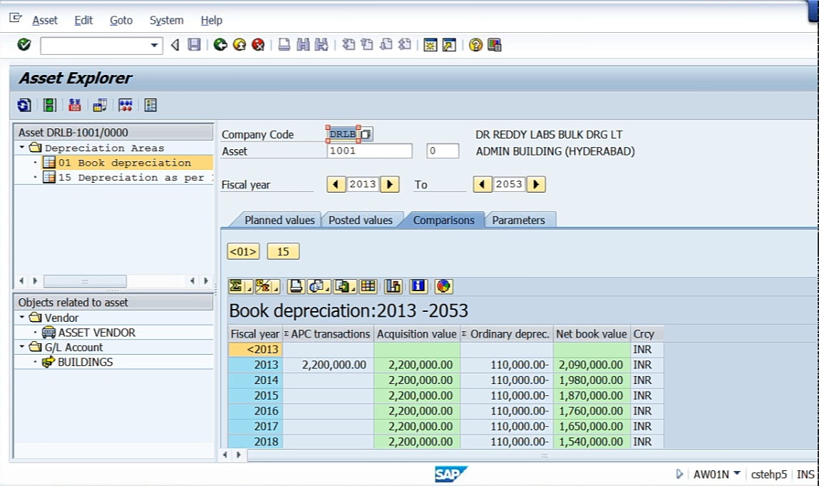Click the Find binoculars icon
819x486 pixels.
click(x=303, y=45)
